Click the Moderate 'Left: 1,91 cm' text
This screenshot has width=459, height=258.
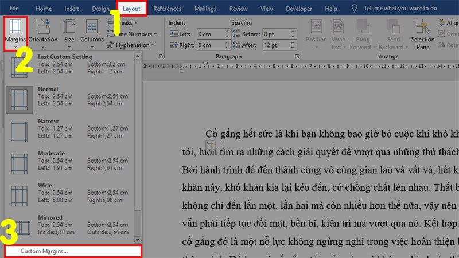(55, 168)
